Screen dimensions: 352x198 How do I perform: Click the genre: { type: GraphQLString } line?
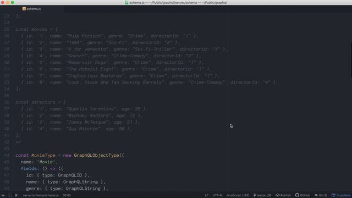click(x=67, y=189)
